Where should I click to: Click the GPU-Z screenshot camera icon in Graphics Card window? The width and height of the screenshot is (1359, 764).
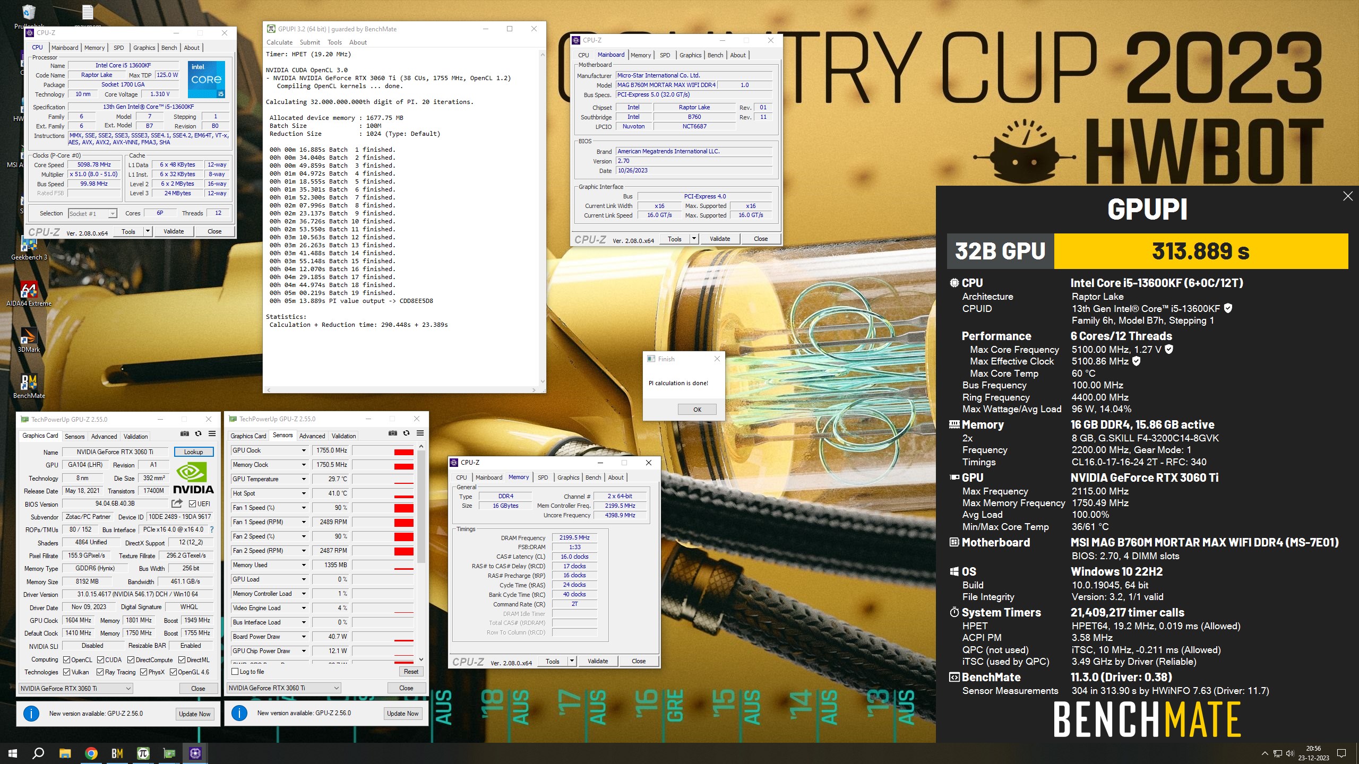click(184, 433)
